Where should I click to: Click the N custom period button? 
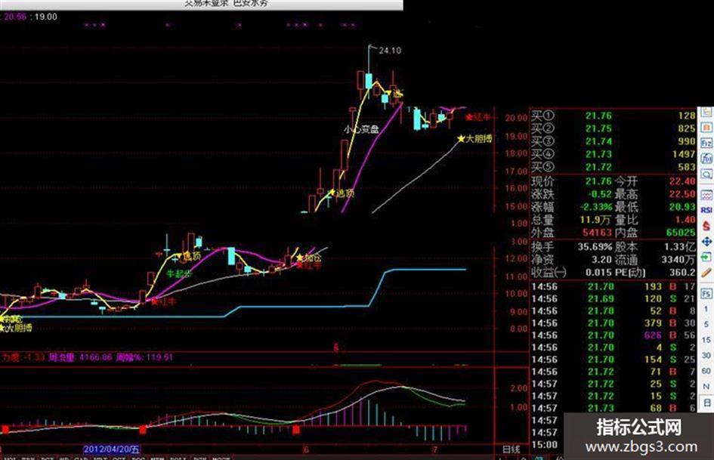pos(706,386)
